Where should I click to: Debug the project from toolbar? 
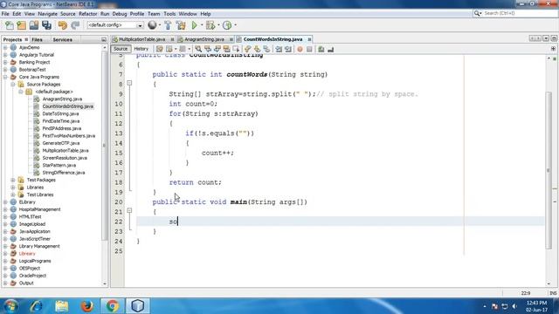click(210, 25)
